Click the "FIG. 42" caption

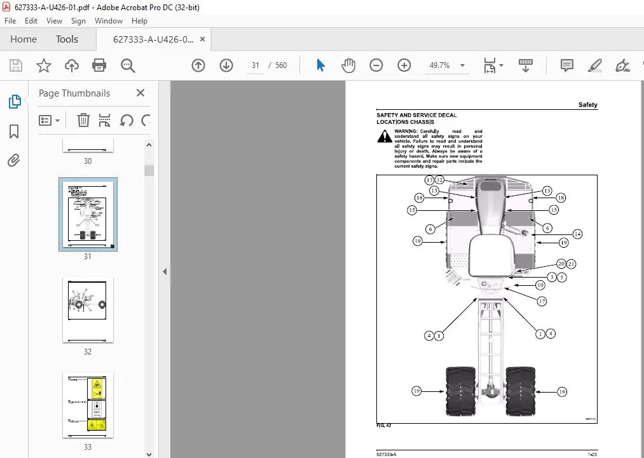tap(383, 426)
